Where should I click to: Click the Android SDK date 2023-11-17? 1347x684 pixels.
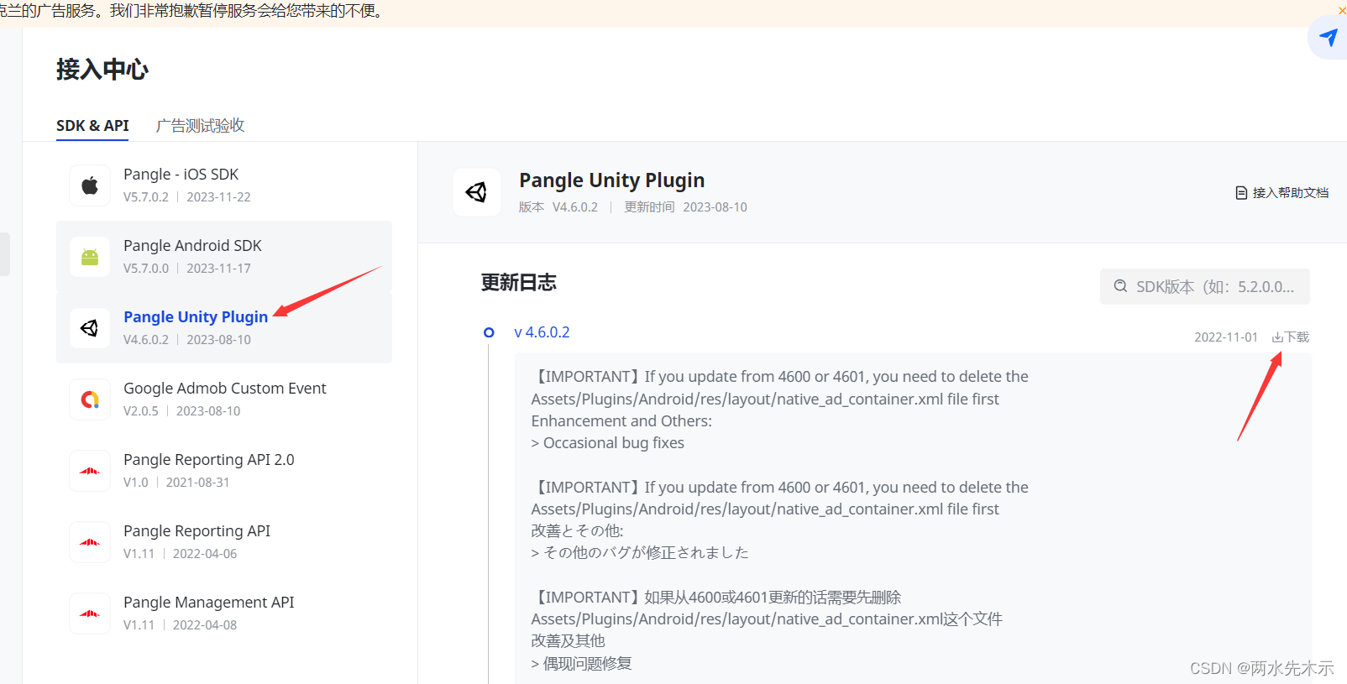(x=218, y=269)
